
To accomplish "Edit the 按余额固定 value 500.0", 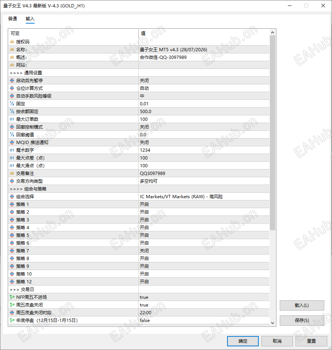I will tap(204, 111).
